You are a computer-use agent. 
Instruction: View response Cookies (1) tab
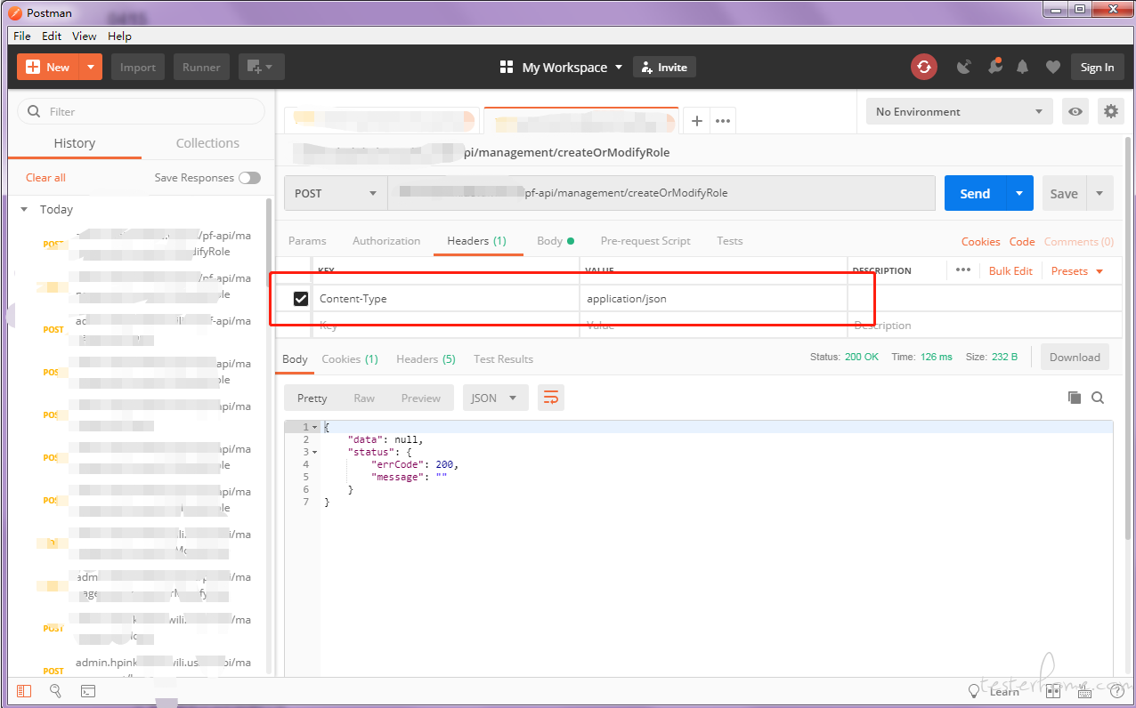click(x=350, y=359)
